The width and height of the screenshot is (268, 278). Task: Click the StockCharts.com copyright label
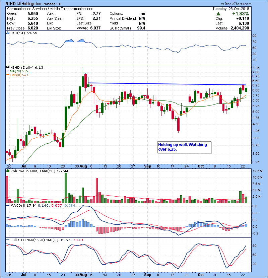pyautogui.click(x=236, y=4)
